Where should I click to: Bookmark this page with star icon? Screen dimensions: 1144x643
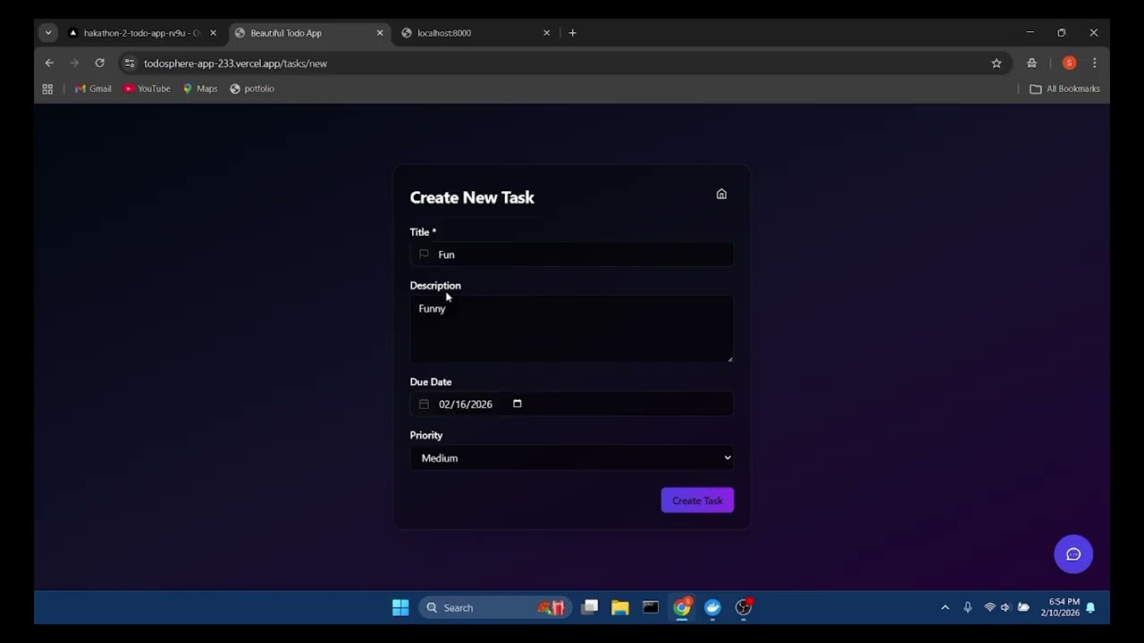997,63
